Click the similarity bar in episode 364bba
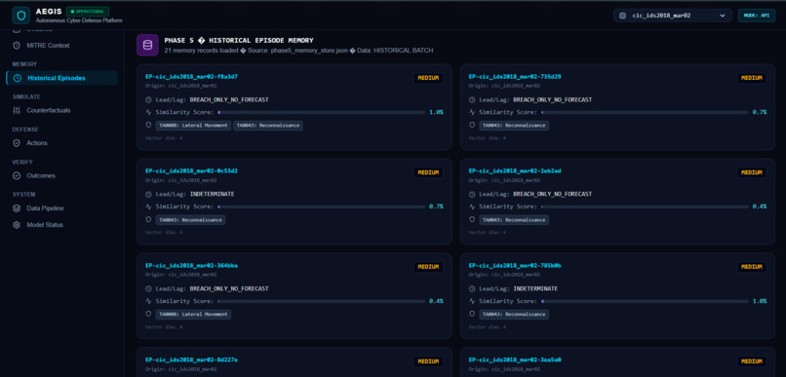786x377 pixels. [x=321, y=301]
